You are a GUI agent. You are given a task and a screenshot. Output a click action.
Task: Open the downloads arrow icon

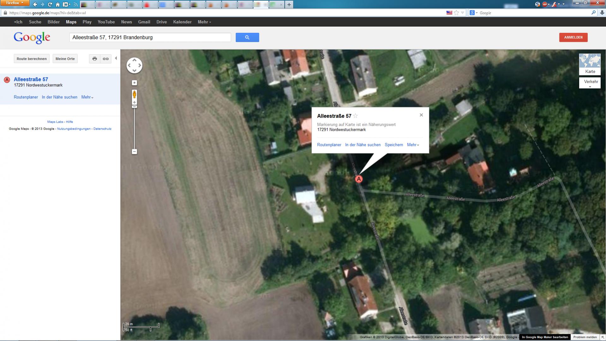pyautogui.click(x=602, y=13)
